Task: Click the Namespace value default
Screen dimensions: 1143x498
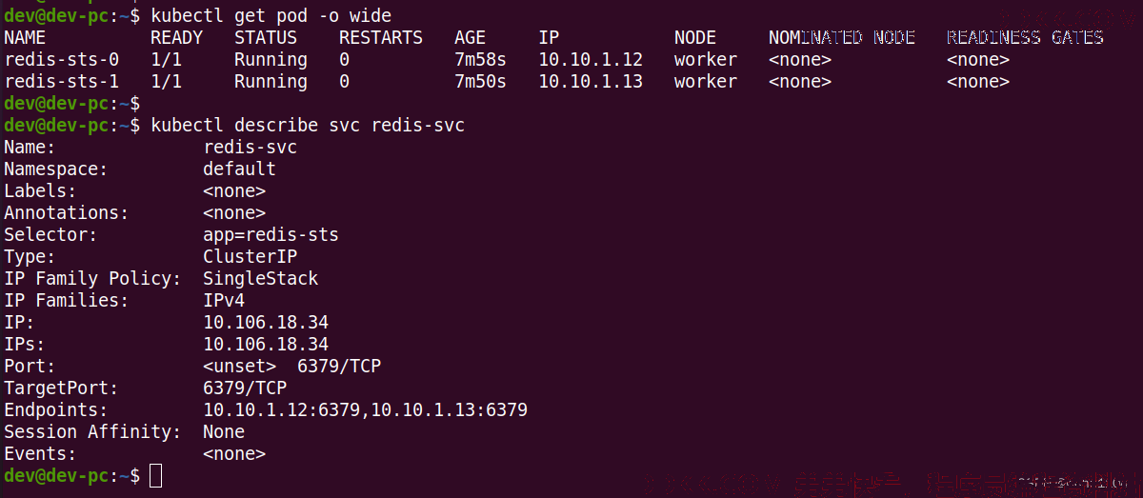Action: (239, 169)
